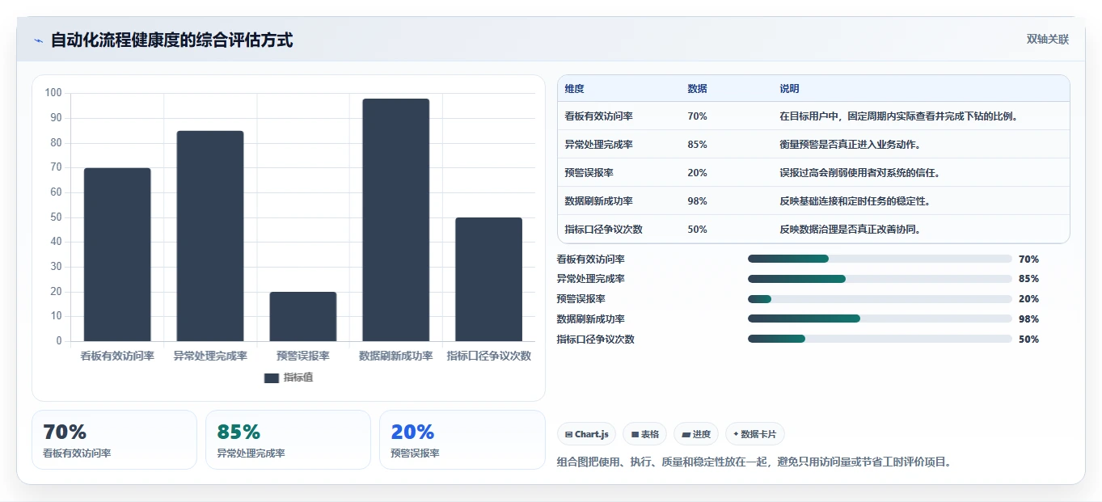Image resolution: width=1102 pixels, height=502 pixels.
Task: Click the 98% value in the table
Action: (697, 201)
